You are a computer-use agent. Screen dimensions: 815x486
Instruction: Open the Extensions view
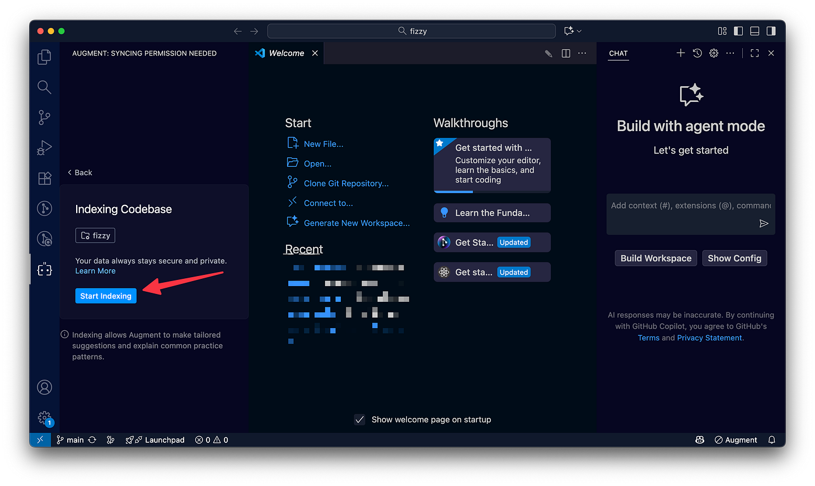pyautogui.click(x=44, y=178)
